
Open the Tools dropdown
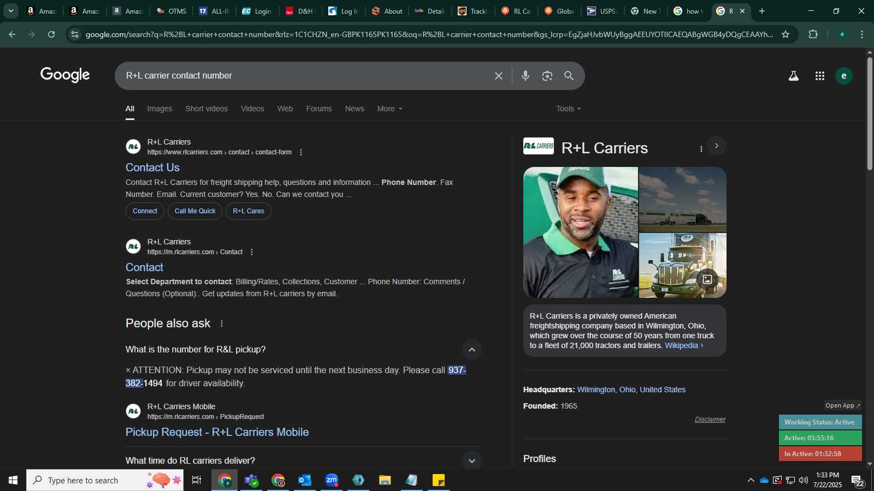click(x=569, y=109)
